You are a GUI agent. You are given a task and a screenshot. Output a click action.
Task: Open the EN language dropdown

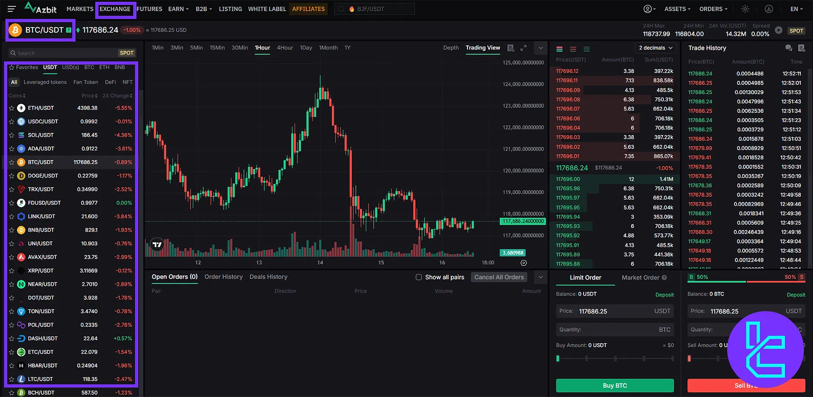[x=797, y=9]
